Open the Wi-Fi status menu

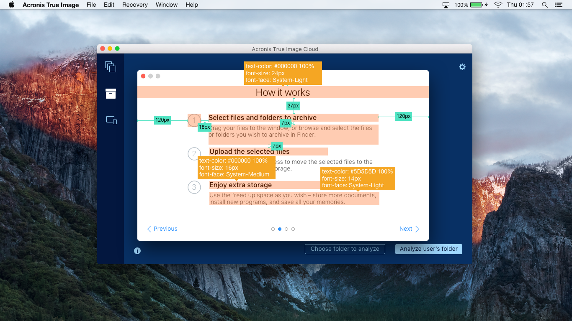tap(498, 5)
